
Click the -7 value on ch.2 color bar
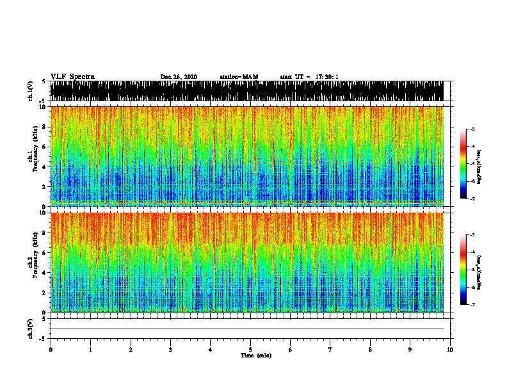point(472,304)
